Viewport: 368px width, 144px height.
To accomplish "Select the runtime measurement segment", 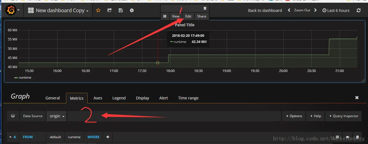I will (74, 137).
